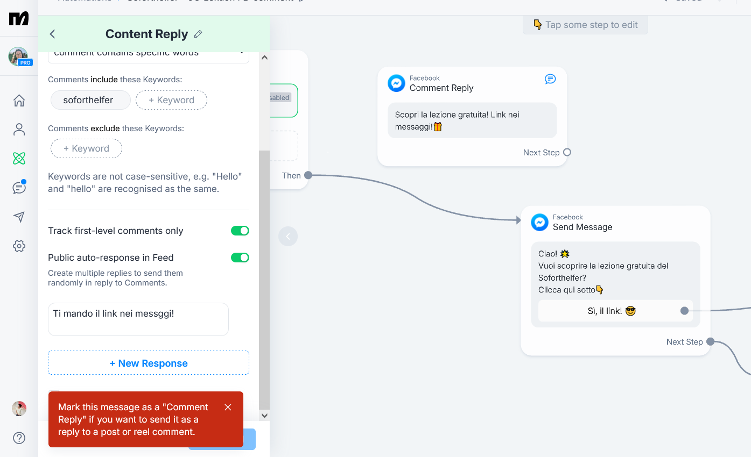
Task: Add keyword to include list
Action: point(171,100)
